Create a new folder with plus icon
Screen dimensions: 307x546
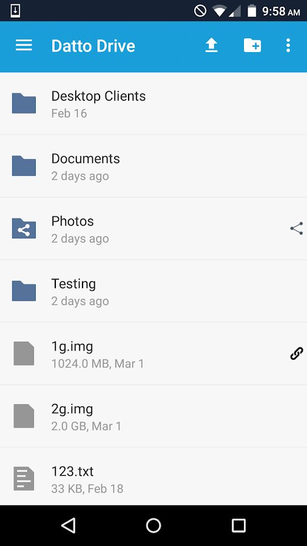tap(252, 45)
